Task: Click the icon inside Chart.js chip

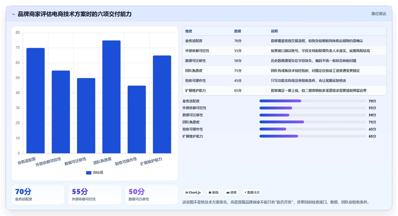Action: click(x=187, y=193)
